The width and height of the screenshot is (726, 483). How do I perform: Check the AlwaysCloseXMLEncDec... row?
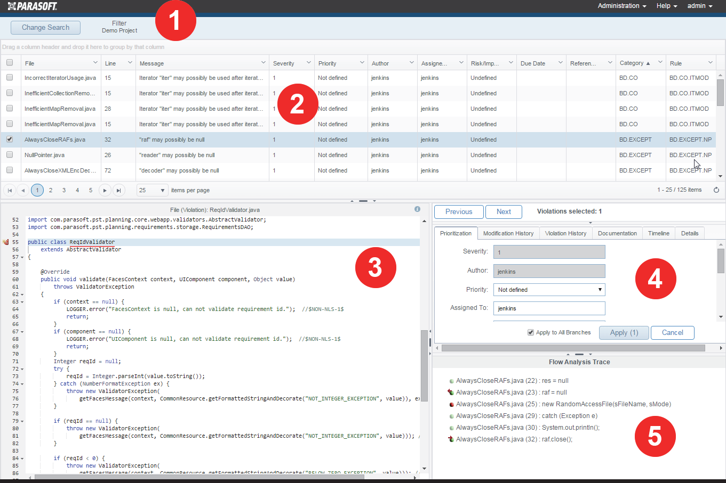point(10,170)
